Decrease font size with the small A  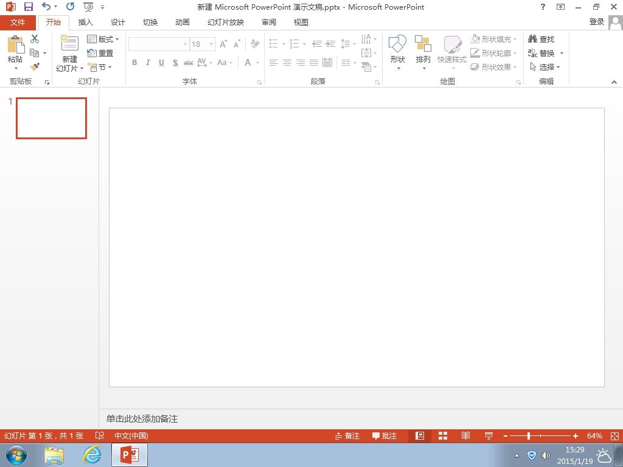point(237,44)
